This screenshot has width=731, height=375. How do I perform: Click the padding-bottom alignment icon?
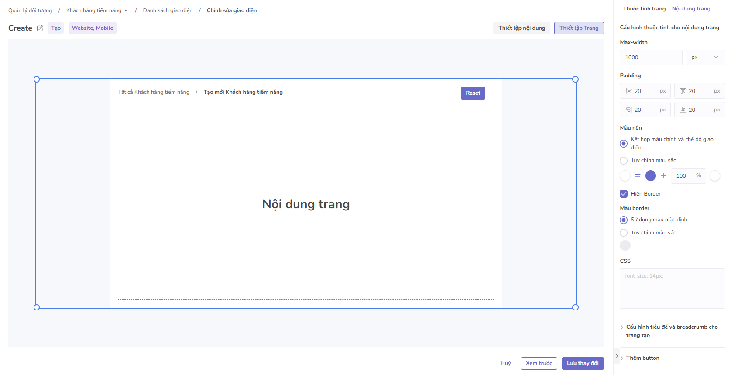683,110
